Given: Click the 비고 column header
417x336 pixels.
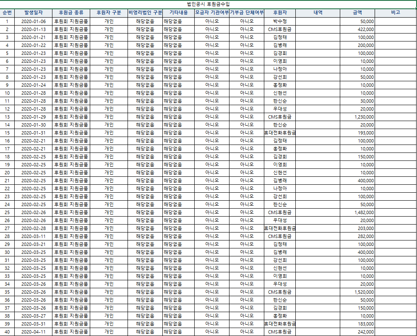Looking at the screenshot, I should click(x=396, y=13).
